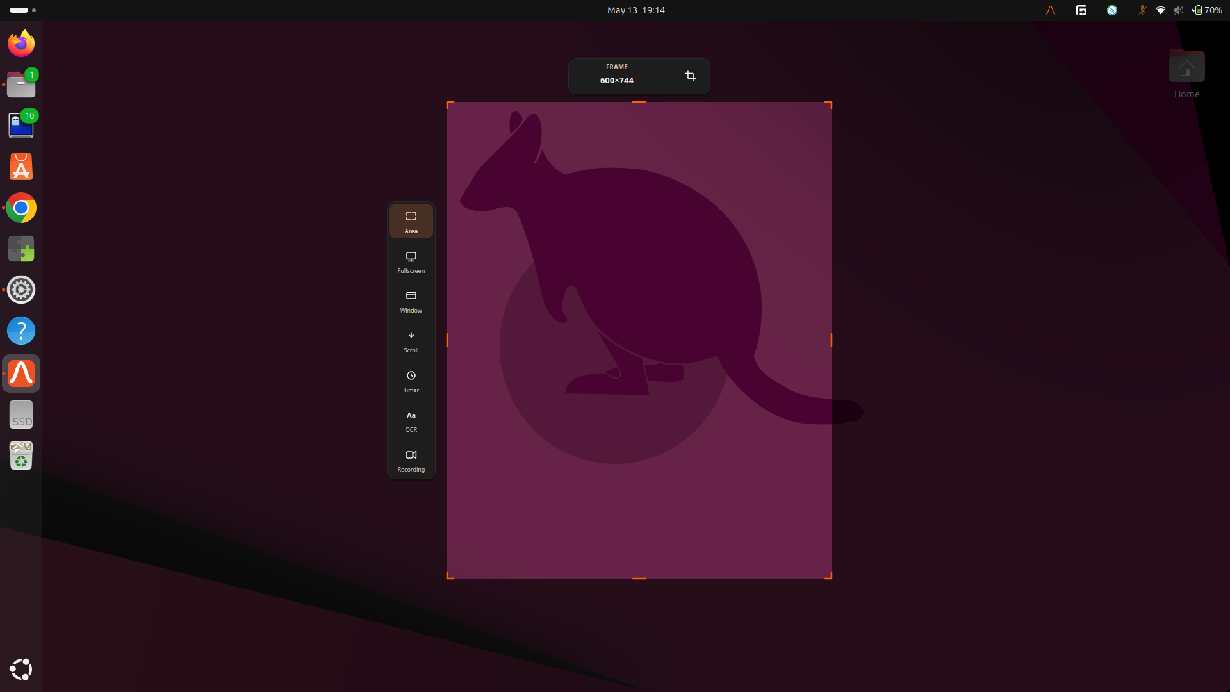The width and height of the screenshot is (1230, 692).
Task: Open the Timer capture option
Action: pos(411,381)
